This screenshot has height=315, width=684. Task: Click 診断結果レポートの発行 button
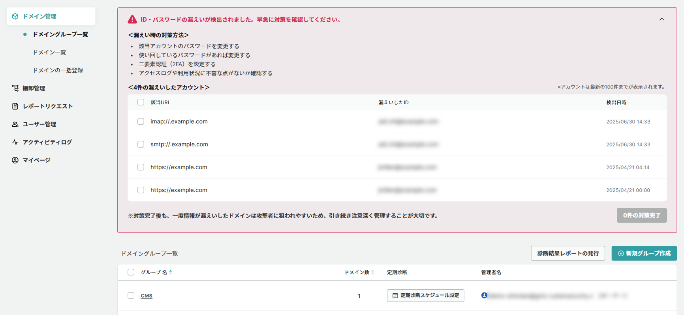[x=568, y=253]
